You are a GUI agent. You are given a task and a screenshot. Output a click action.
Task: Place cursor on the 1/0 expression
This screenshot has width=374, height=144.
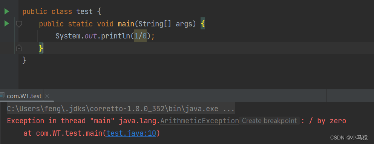point(140,36)
